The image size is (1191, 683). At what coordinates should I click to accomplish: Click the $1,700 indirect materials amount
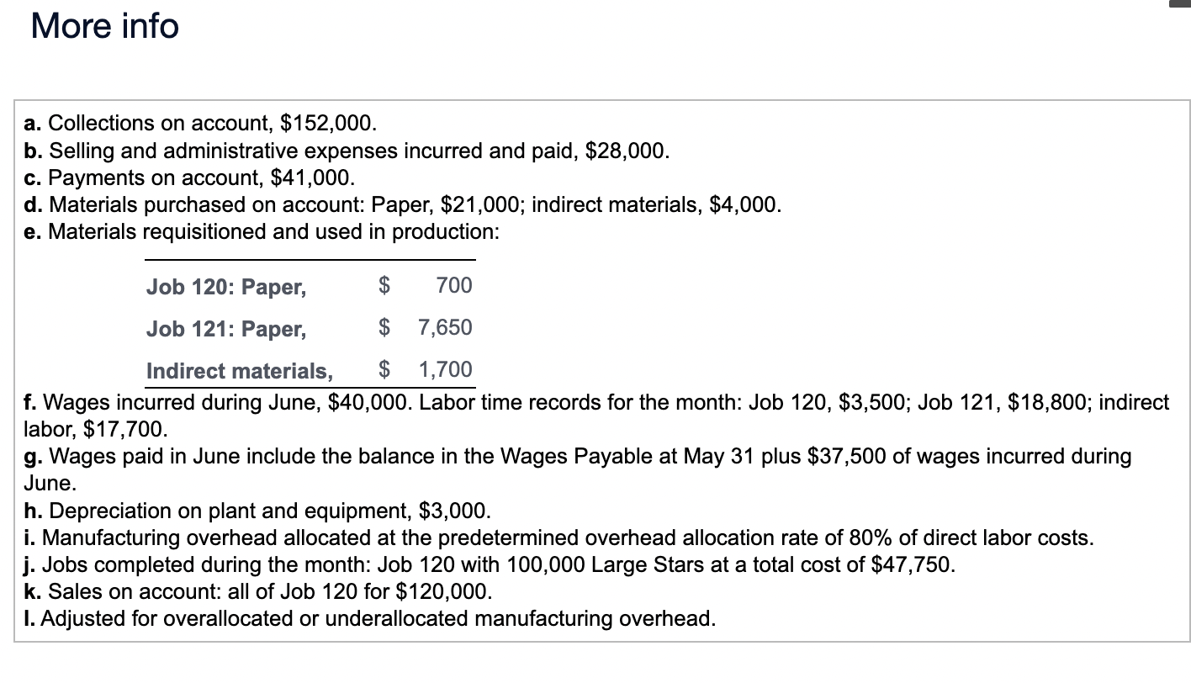pos(425,370)
